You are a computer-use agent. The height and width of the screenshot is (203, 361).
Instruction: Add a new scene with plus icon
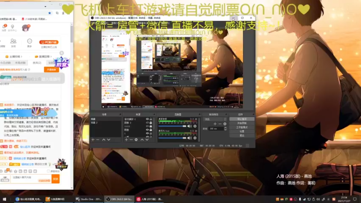(93, 140)
